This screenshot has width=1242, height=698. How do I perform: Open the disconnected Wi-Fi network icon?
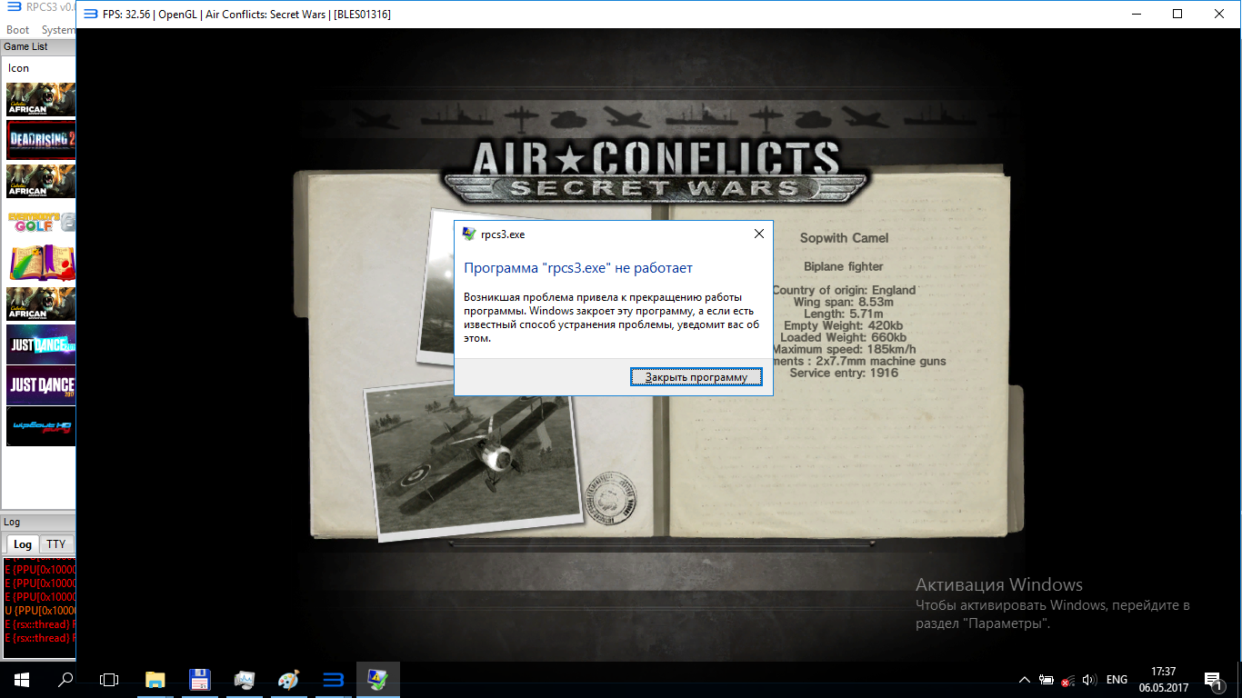pyautogui.click(x=1068, y=679)
